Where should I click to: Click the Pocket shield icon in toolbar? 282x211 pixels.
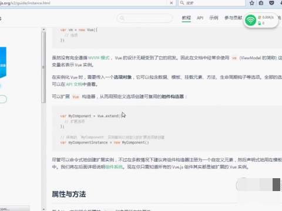pyautogui.click(x=271, y=3)
